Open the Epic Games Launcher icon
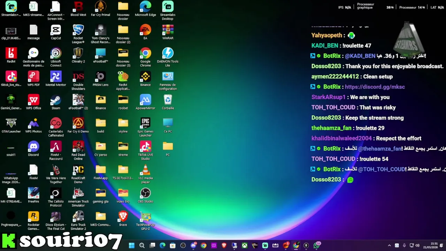This screenshot has width=446, height=251. [145, 127]
